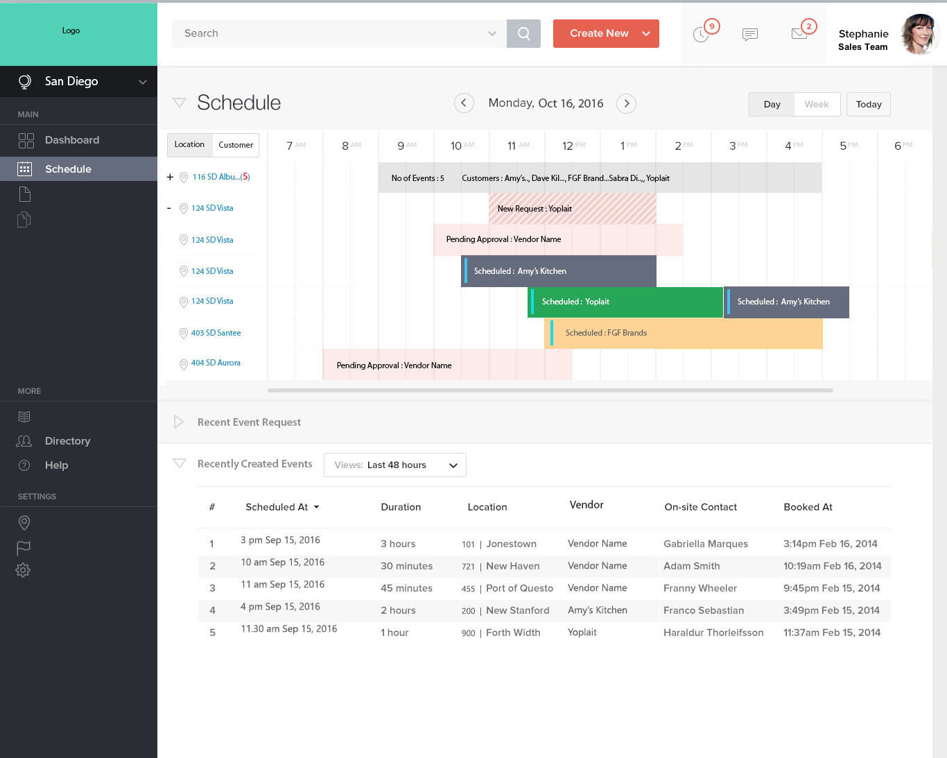Click the single document icon in the sidebar

pos(24,194)
